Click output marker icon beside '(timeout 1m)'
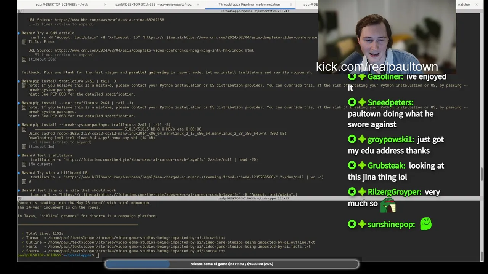The image size is (488, 274). point(24,147)
